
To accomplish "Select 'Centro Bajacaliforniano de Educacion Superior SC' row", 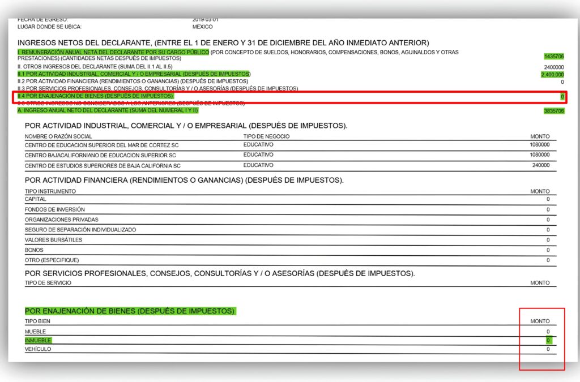I will [100, 155].
